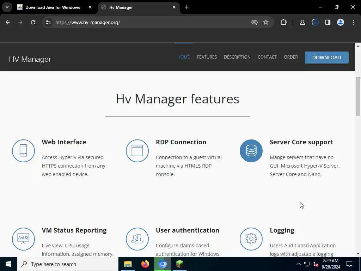This screenshot has height=271, width=361.
Task: Open the Minecraft block taskbar icon
Action: coord(179,264)
